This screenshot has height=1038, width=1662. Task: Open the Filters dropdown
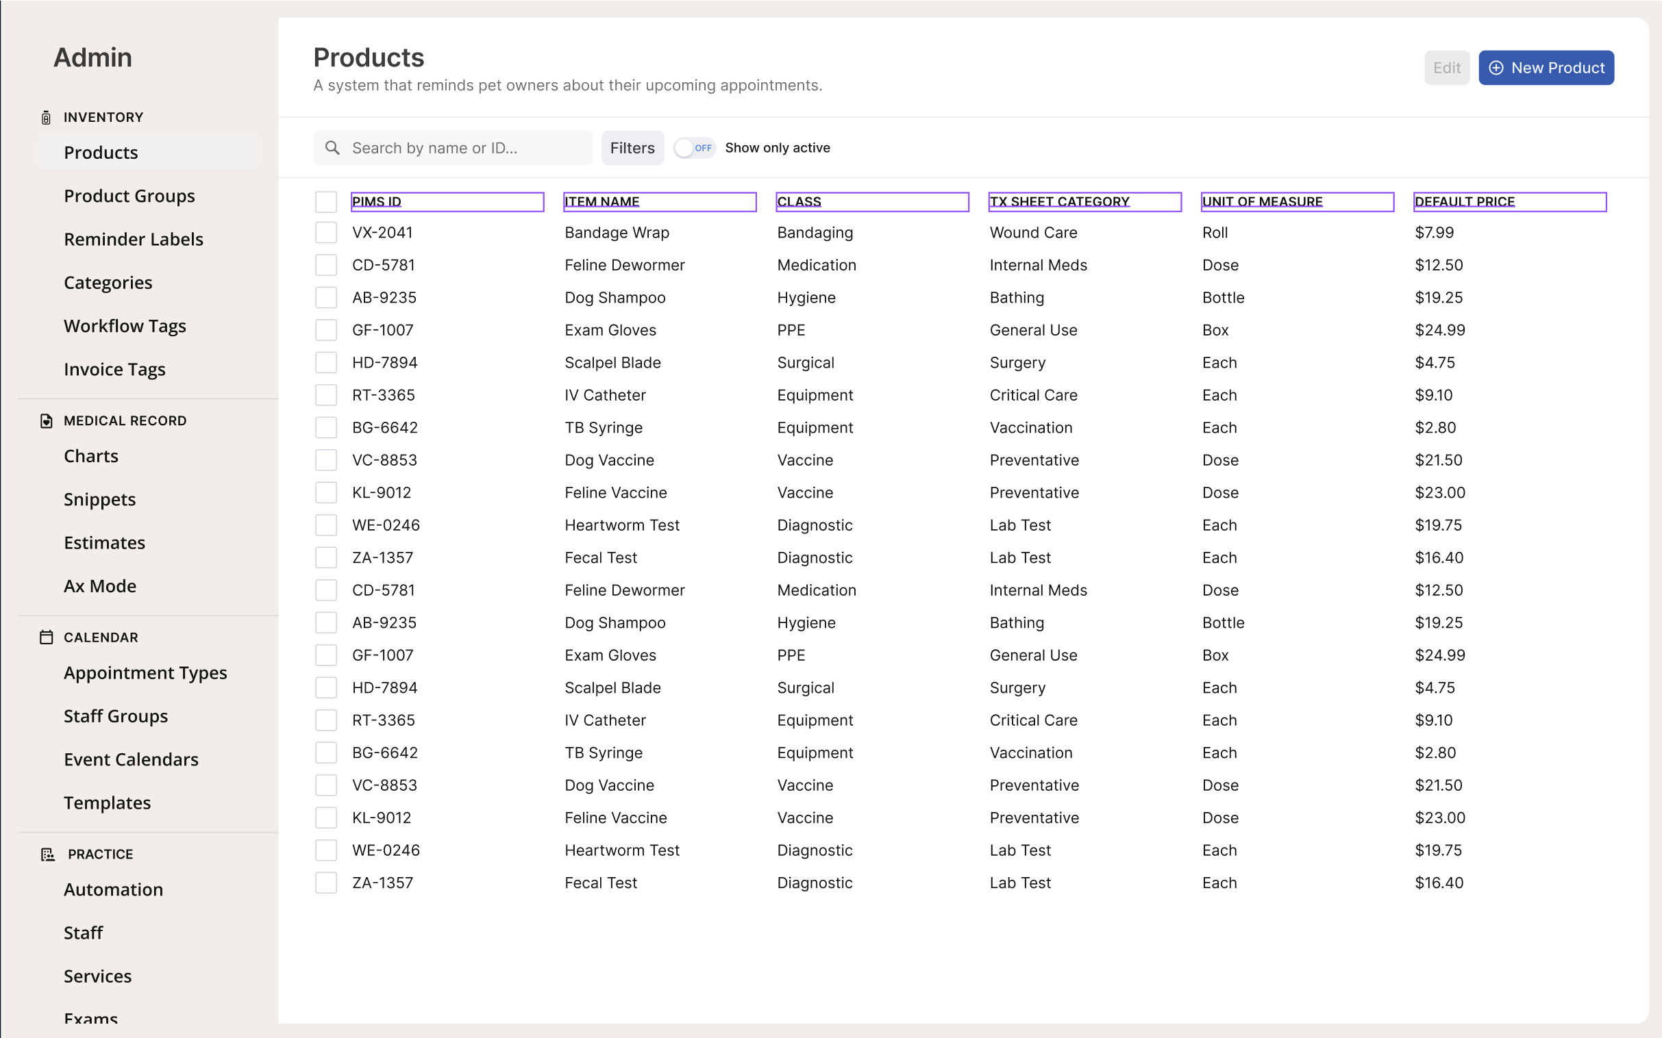632,148
